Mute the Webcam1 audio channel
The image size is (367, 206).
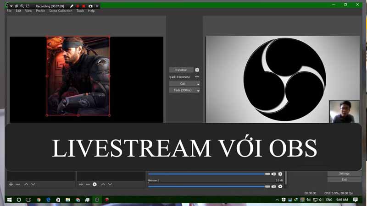tap(273, 186)
